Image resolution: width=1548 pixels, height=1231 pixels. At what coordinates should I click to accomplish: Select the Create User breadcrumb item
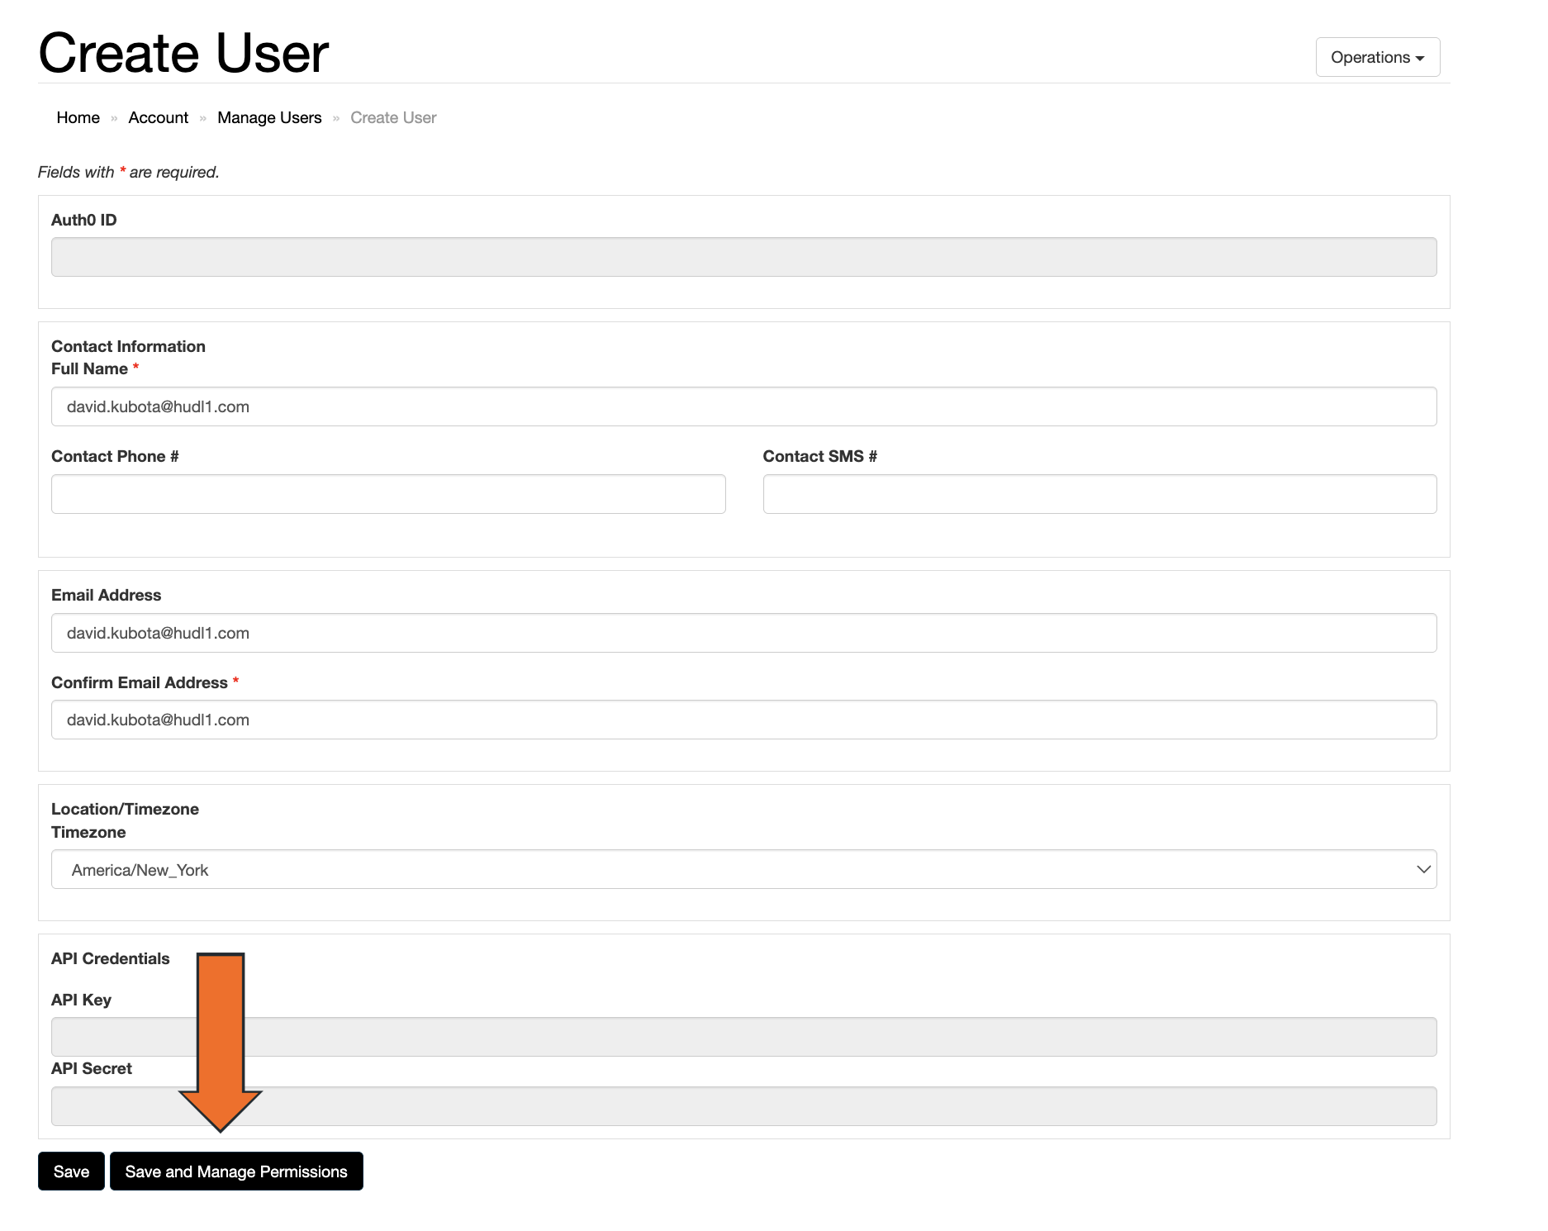pos(392,117)
